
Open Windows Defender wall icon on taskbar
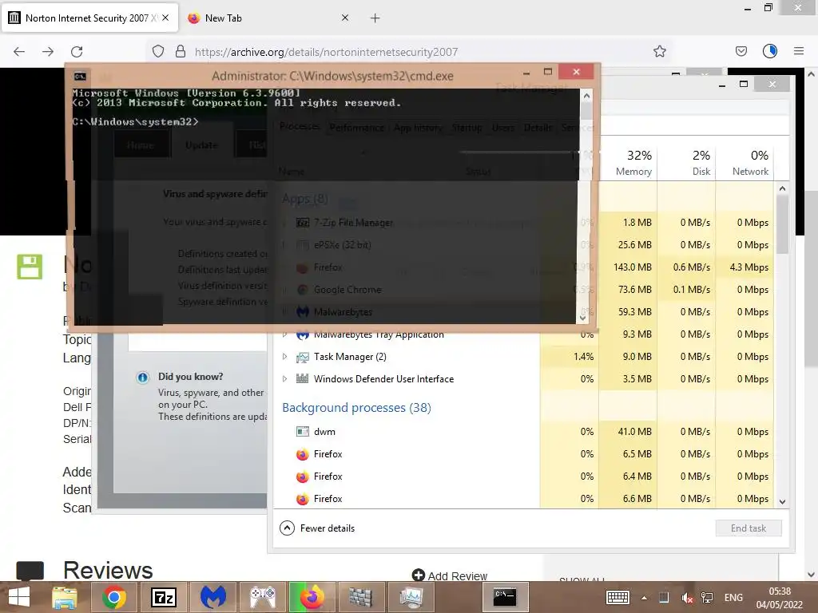coord(360,597)
